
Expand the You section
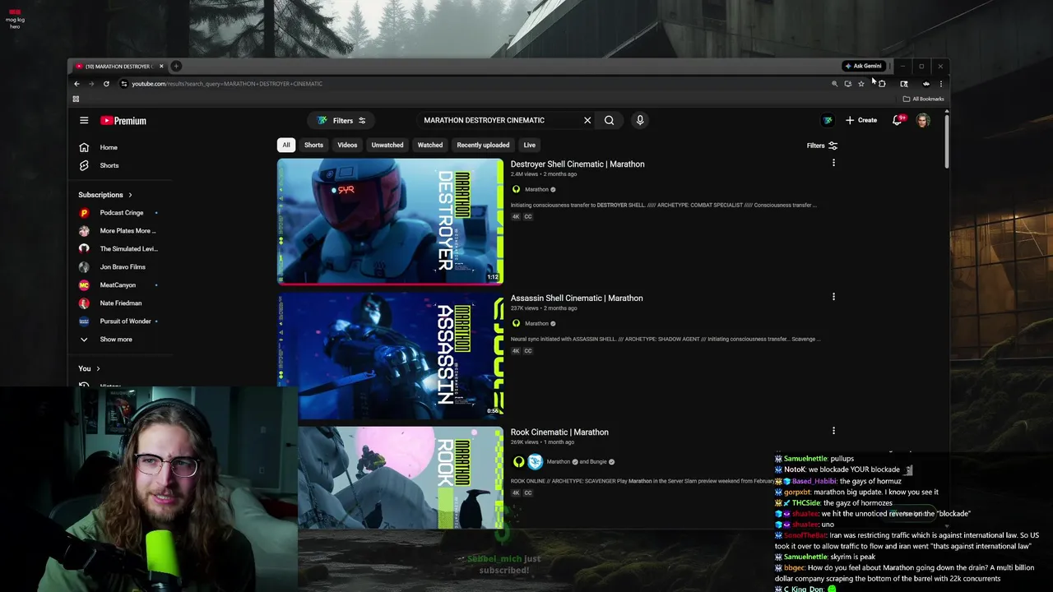[89, 368]
